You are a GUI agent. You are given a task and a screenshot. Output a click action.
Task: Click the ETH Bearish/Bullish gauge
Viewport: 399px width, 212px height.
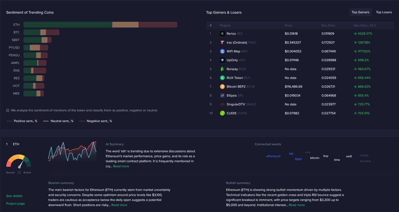(19, 161)
